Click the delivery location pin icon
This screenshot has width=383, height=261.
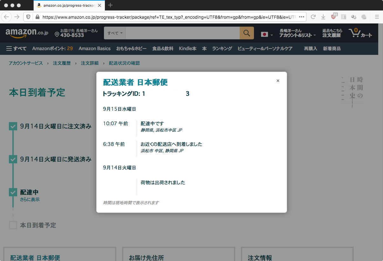tap(57, 34)
